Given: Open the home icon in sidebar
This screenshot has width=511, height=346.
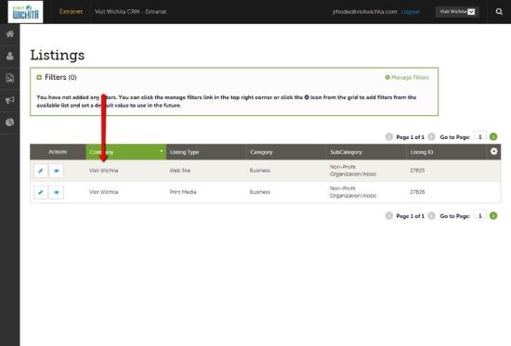Looking at the screenshot, I should [x=10, y=33].
